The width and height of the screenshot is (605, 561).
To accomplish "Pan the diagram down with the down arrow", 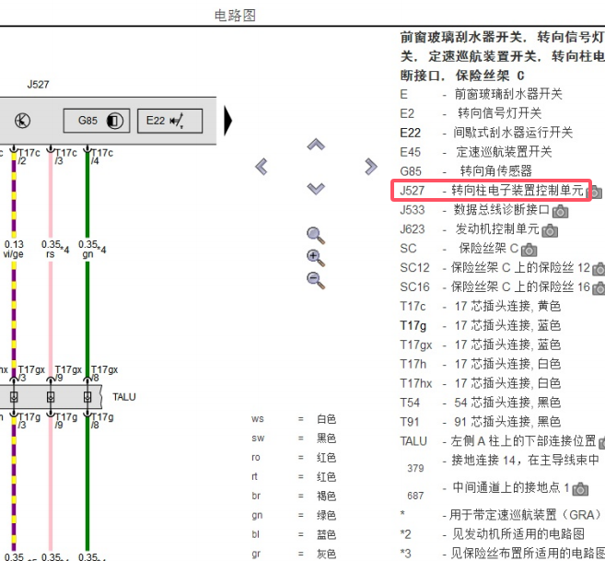I will click(316, 189).
